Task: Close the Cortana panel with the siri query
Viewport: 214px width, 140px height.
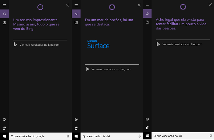Action: (210, 5)
